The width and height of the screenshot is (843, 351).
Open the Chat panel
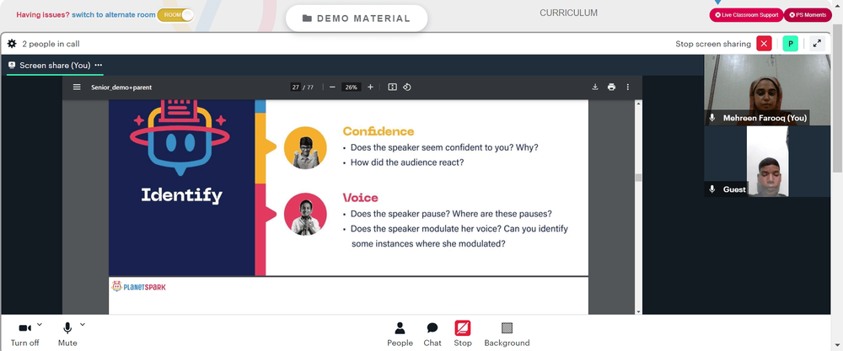point(432,334)
